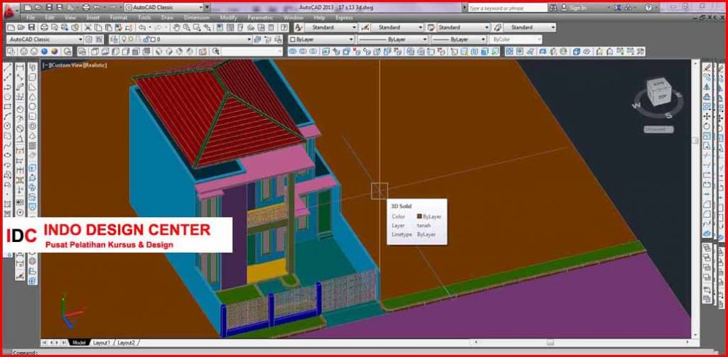Switch to the Layout2 tab
728x357 pixels.
(x=126, y=343)
